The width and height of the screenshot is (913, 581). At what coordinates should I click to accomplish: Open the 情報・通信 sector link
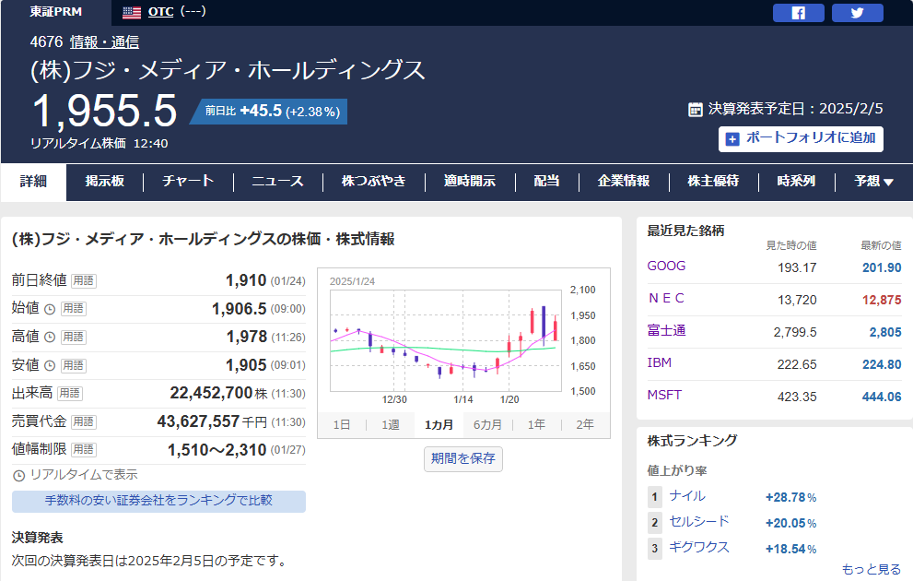click(104, 41)
